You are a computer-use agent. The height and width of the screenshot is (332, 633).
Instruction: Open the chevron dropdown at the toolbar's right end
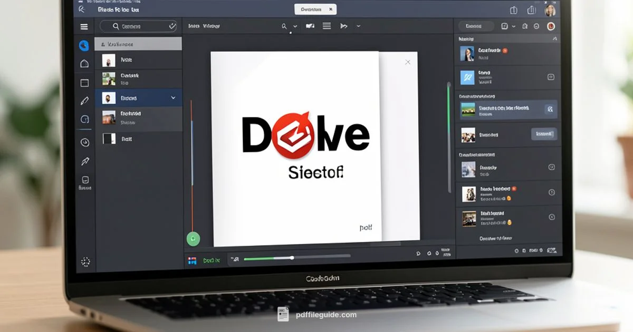point(358,25)
